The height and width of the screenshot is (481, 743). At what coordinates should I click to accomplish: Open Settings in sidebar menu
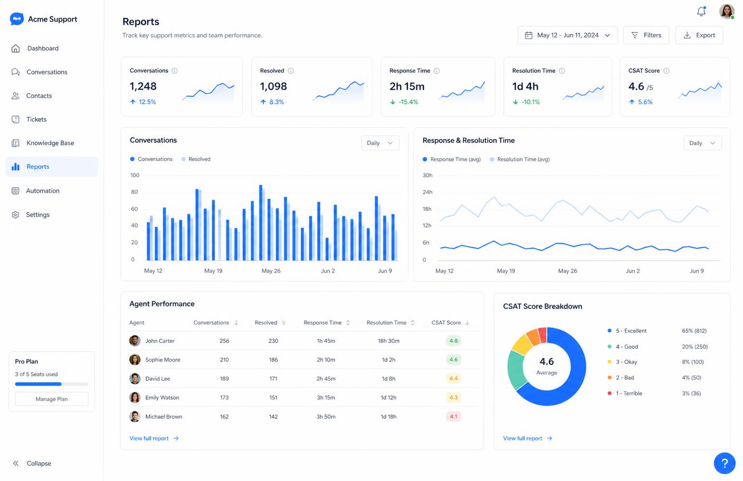pyautogui.click(x=52, y=215)
